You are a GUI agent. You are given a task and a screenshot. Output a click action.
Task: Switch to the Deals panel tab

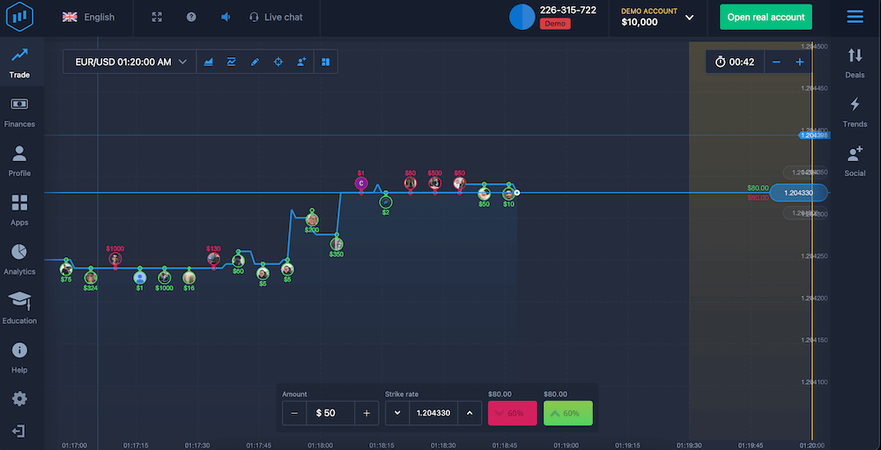pos(855,62)
